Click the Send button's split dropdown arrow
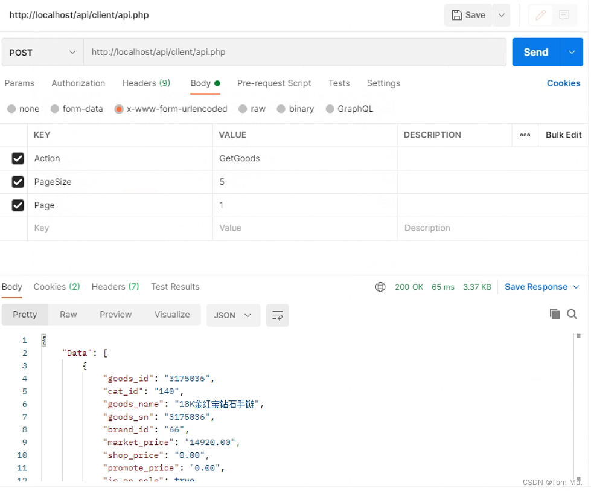 (571, 52)
